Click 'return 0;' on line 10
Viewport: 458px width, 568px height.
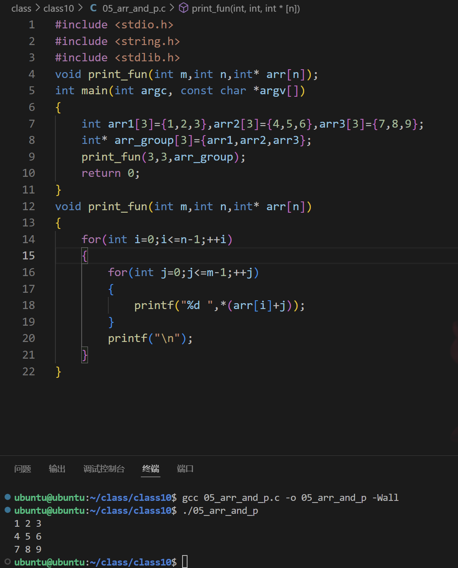pos(110,173)
